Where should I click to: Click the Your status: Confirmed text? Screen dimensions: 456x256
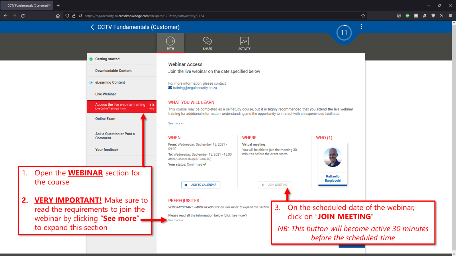(x=187, y=164)
